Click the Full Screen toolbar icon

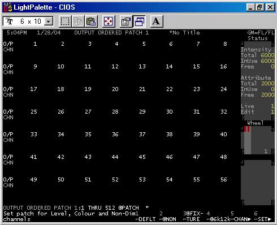click(x=109, y=21)
